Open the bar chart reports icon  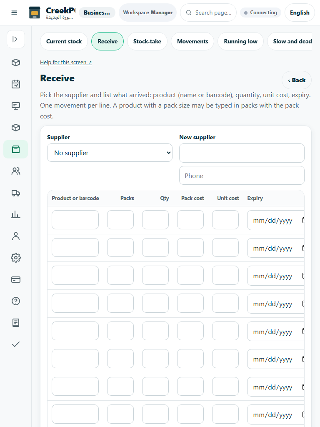(16, 214)
